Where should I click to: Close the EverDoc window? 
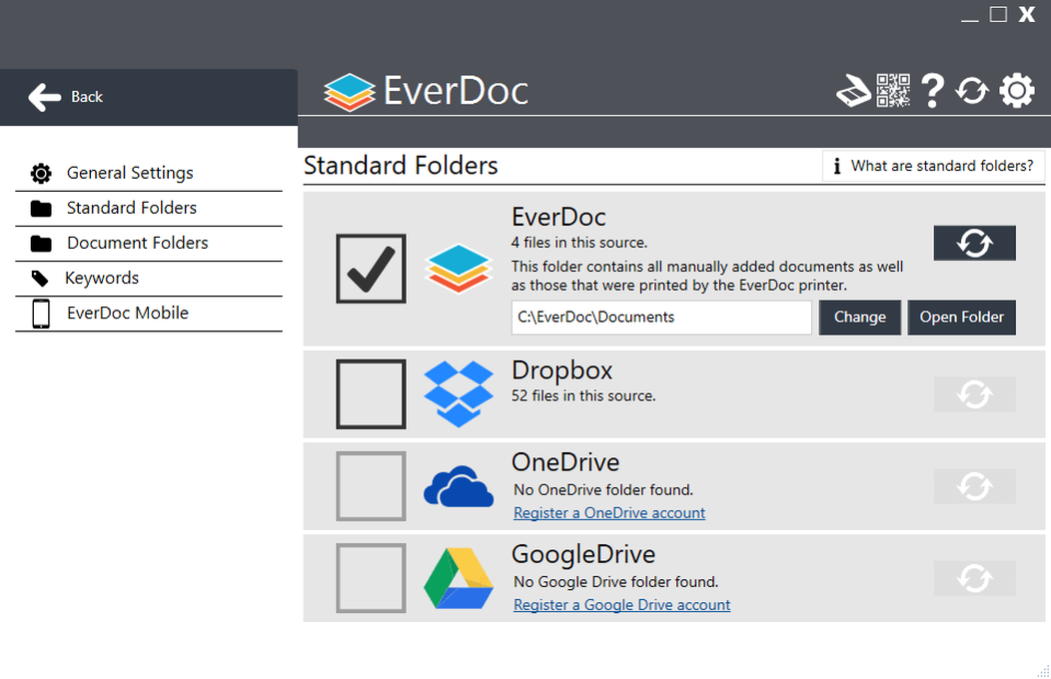tap(1027, 15)
